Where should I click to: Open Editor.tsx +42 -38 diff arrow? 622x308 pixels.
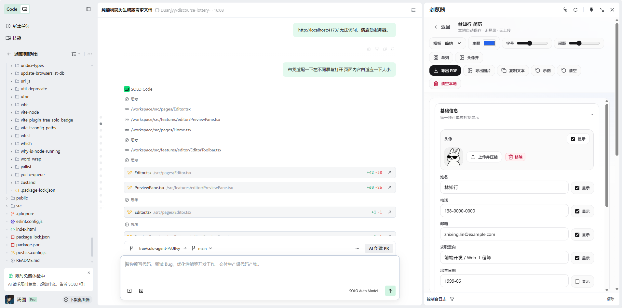389,173
